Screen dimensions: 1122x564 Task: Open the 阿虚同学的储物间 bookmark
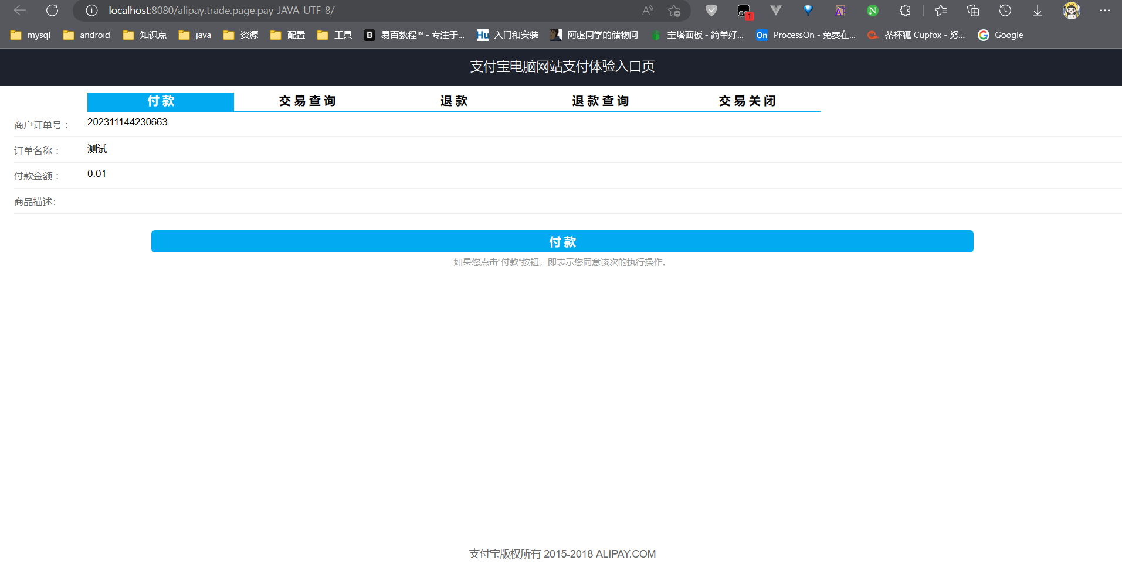[x=594, y=35]
